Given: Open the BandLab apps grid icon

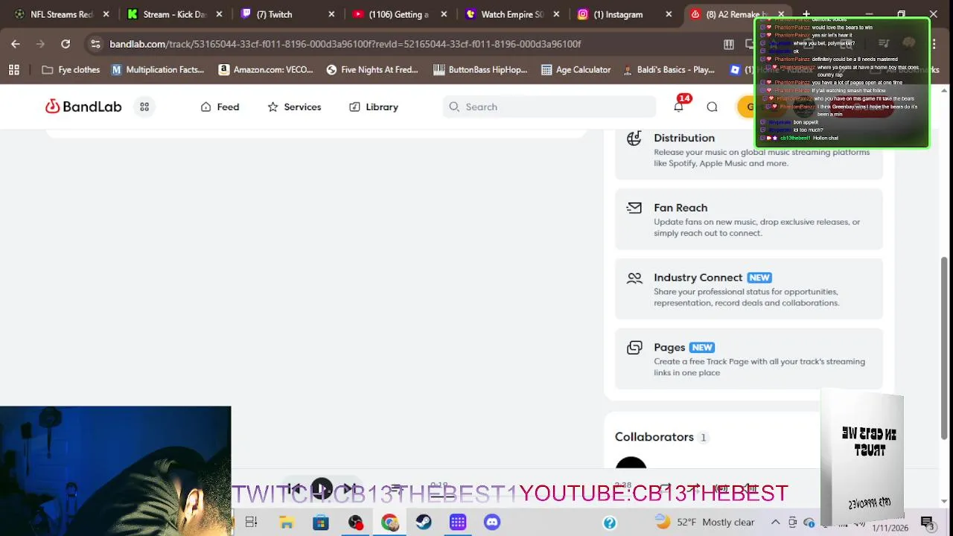Looking at the screenshot, I should pyautogui.click(x=144, y=106).
